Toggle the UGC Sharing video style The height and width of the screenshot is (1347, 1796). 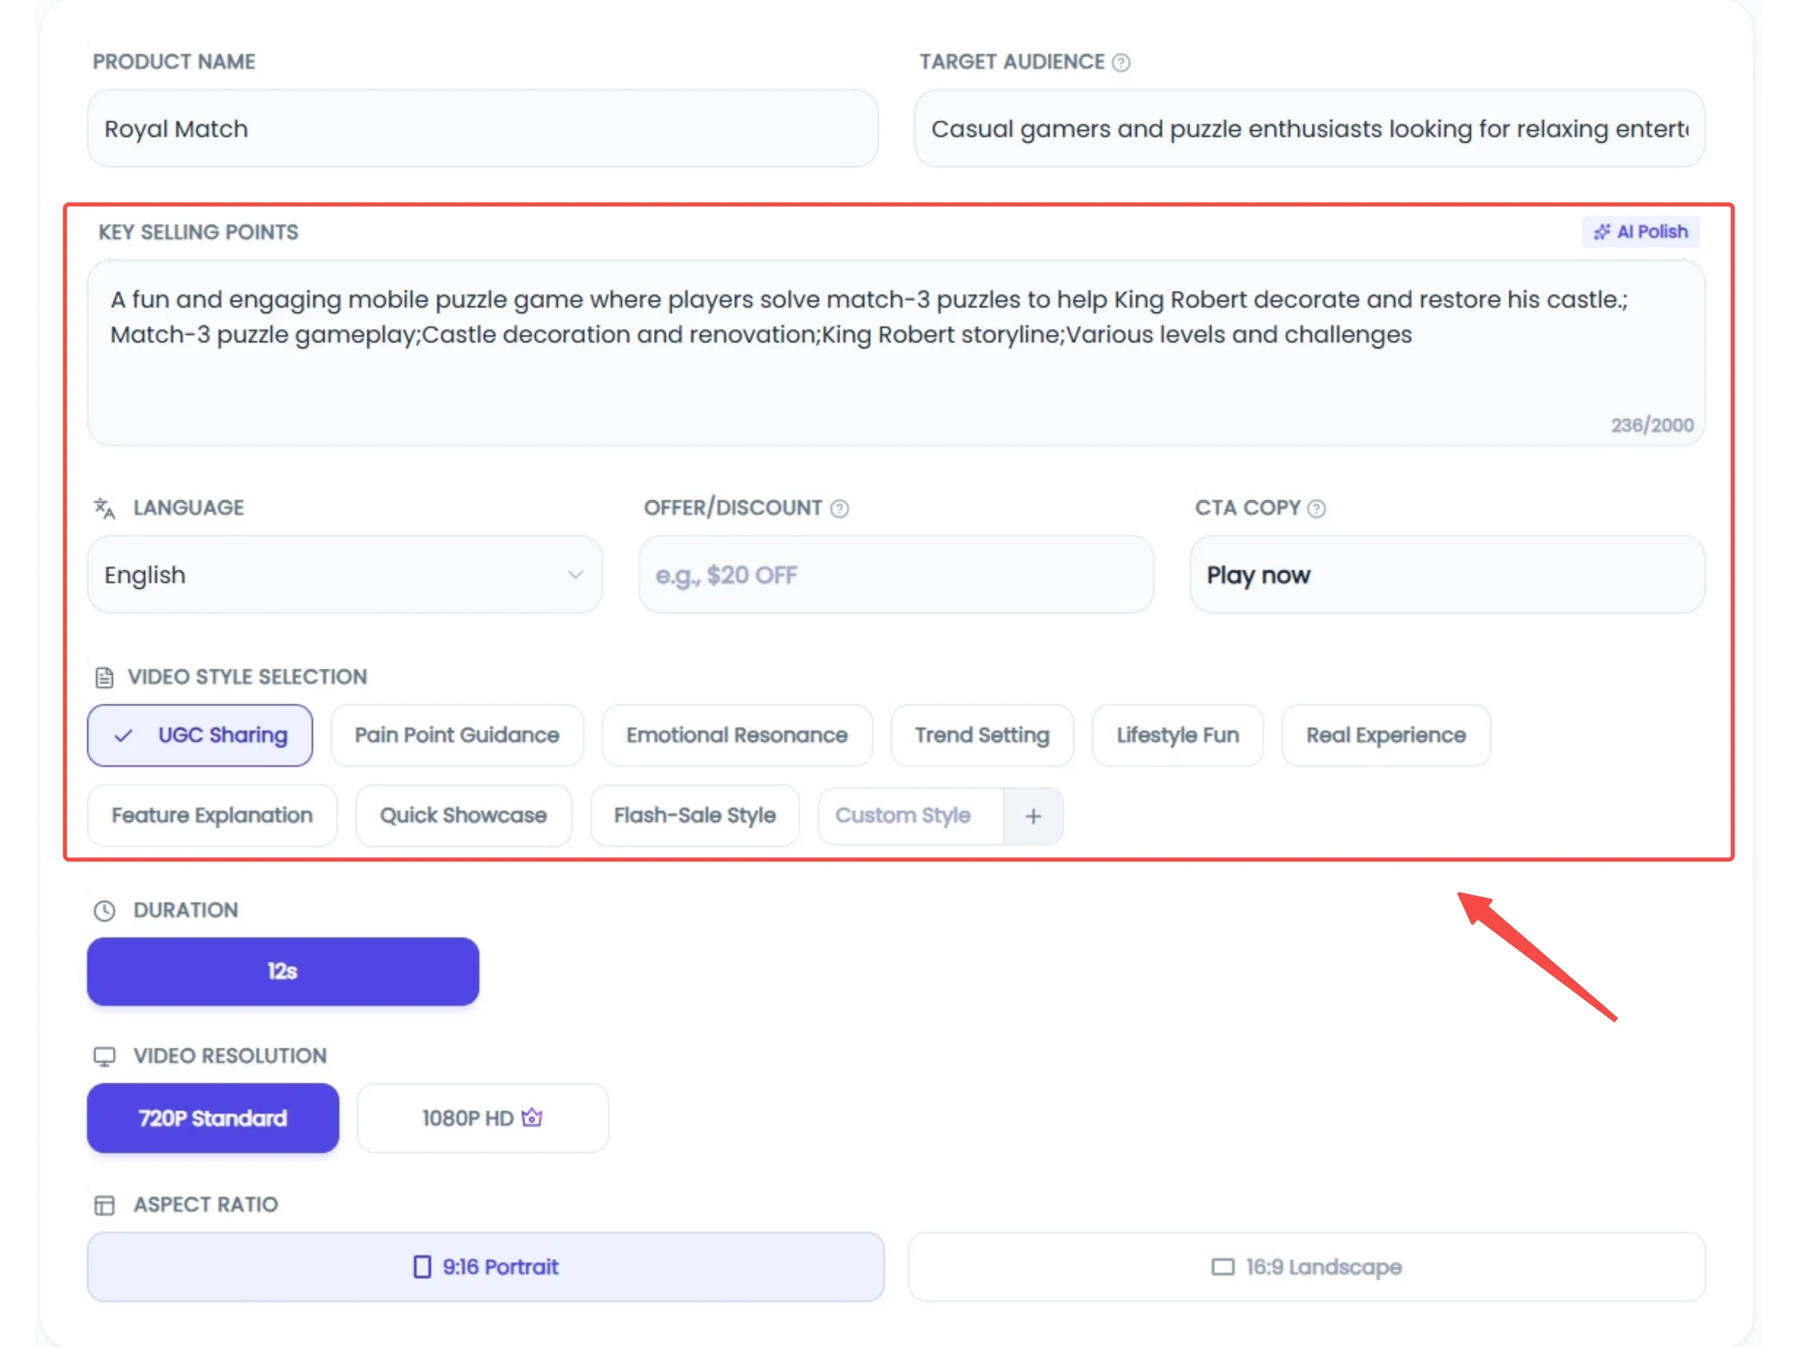[200, 736]
